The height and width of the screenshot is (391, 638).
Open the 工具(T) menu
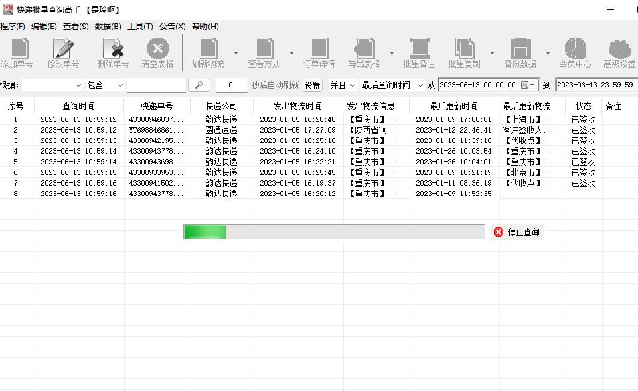tap(141, 26)
